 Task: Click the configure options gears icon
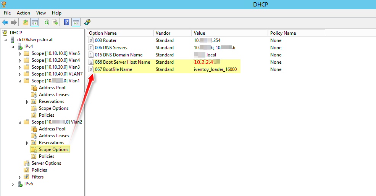click(x=87, y=22)
